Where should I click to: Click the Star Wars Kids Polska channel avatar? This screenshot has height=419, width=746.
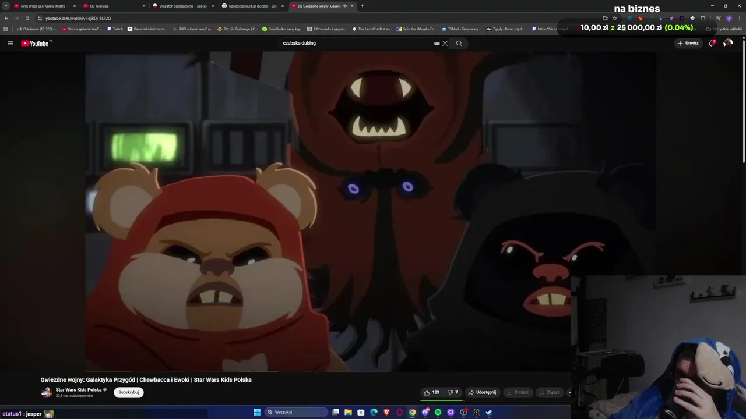47,392
